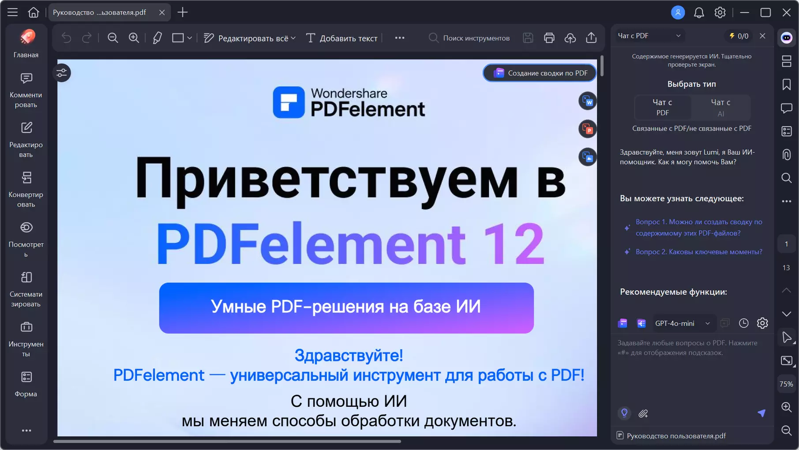Viewport: 799px width, 450px height.
Task: Check the AI tokens 0/0 indicator
Action: [x=739, y=36]
